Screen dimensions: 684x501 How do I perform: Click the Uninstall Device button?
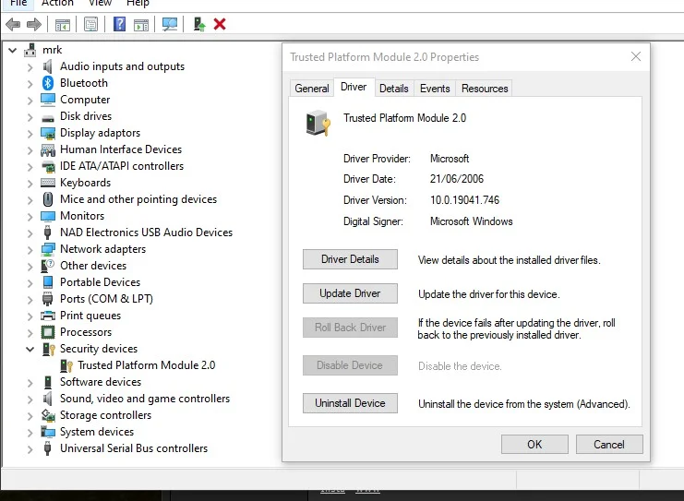coord(350,403)
